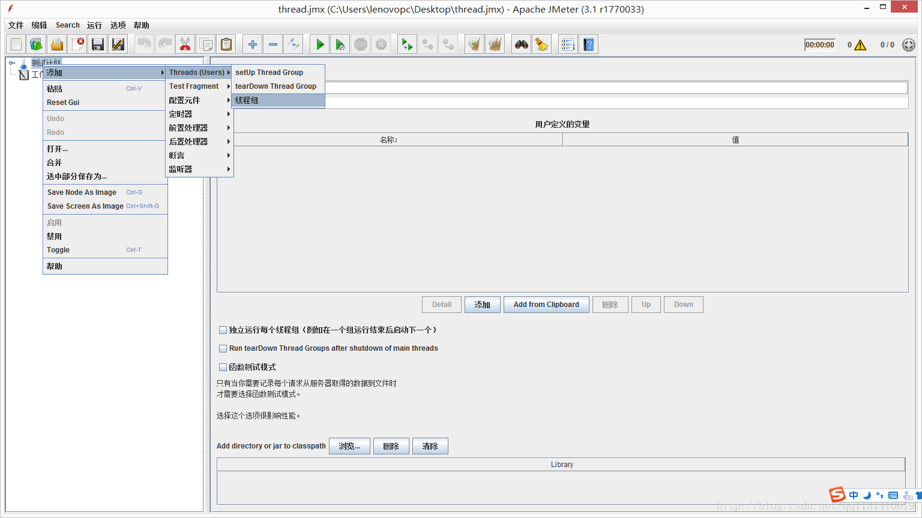Viewport: 922px width, 518px height.
Task: Expand the 定时器 submenu
Action: tap(199, 114)
